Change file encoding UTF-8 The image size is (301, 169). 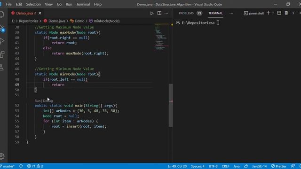(x=213, y=166)
